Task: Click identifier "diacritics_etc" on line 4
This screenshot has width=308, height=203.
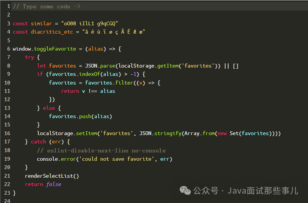Action: 52,32
